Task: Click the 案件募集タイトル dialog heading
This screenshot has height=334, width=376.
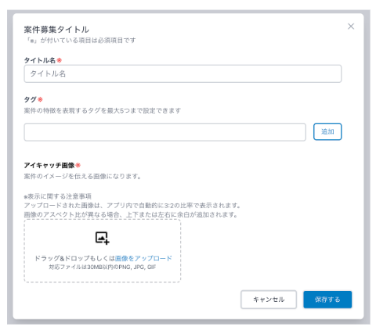Action: pyautogui.click(x=56, y=30)
